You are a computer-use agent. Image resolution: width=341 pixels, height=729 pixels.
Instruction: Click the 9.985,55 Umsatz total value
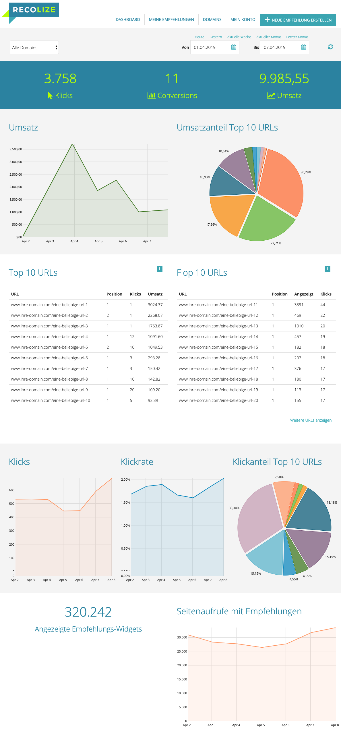coord(284,78)
